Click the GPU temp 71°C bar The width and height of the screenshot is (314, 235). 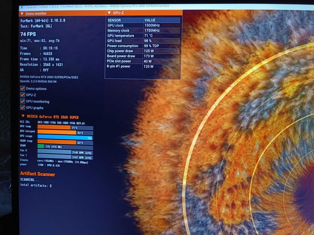(65, 128)
